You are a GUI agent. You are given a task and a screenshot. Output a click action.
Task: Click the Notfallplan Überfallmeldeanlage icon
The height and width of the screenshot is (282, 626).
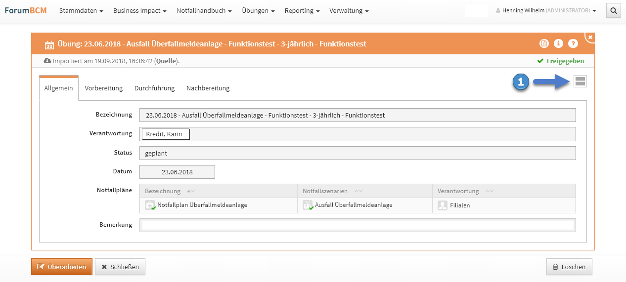[150, 205]
